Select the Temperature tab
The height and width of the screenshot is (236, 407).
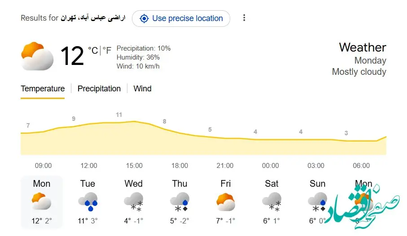click(43, 89)
